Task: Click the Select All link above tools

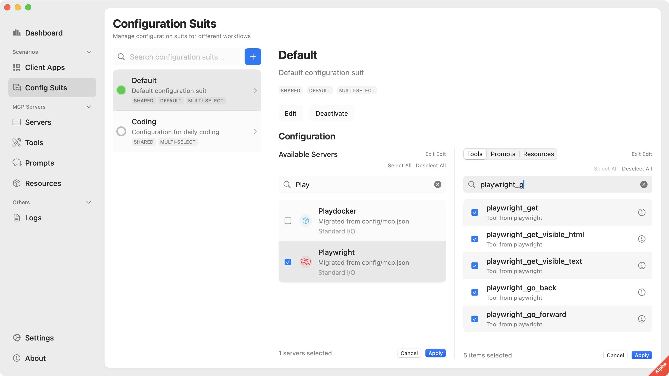Action: (x=605, y=169)
